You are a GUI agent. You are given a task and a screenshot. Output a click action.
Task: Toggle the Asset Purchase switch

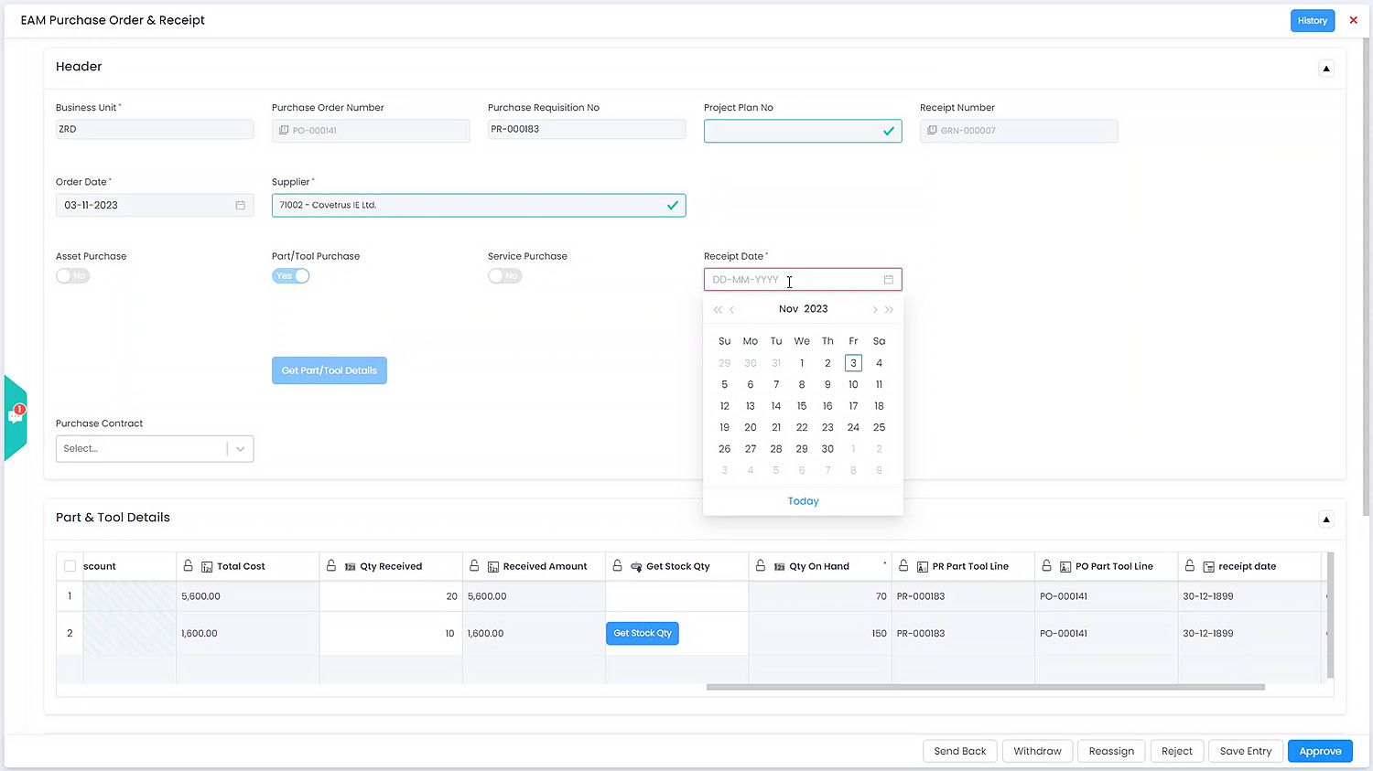[72, 276]
